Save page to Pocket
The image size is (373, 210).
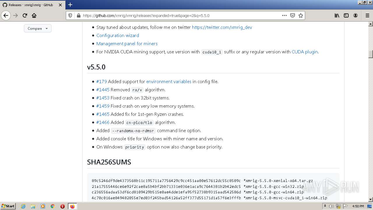click(293, 15)
